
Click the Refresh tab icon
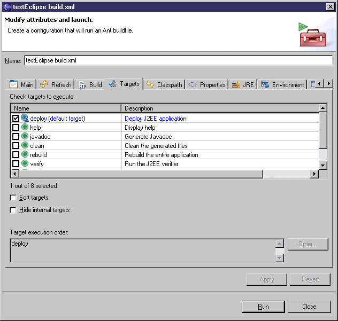44,84
